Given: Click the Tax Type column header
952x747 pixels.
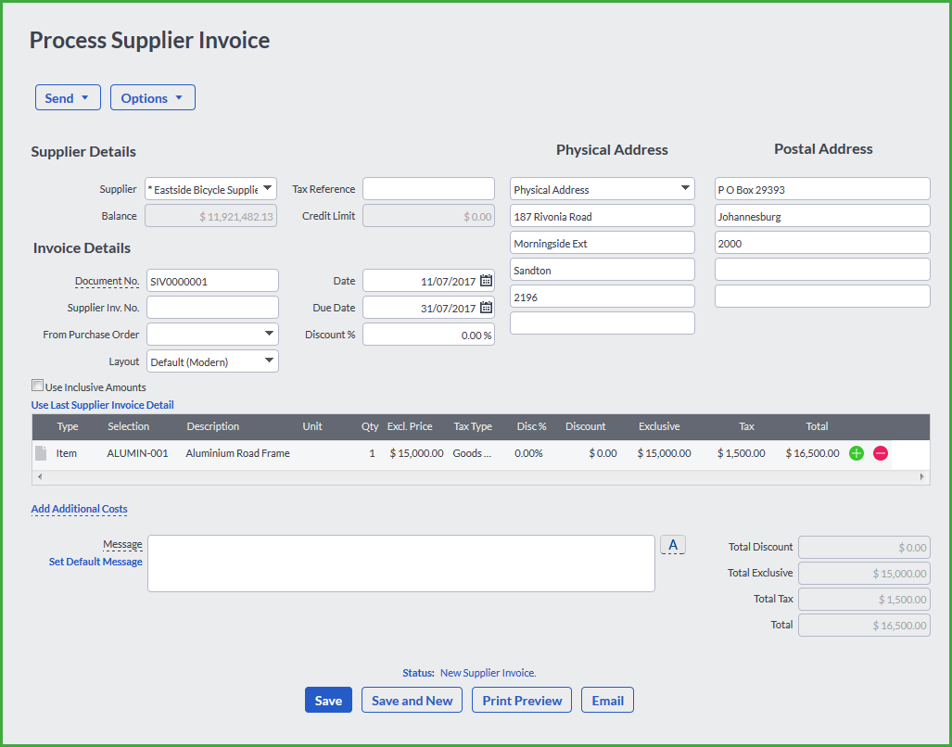Looking at the screenshot, I should 473,426.
